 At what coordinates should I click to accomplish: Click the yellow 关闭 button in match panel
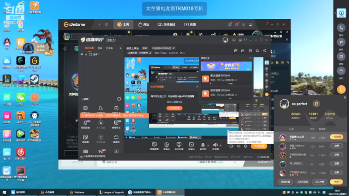pos(336,182)
